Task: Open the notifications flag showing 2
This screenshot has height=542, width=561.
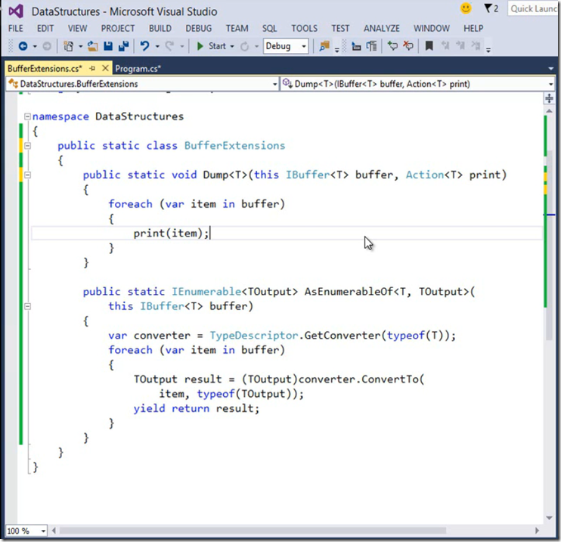Action: coord(491,8)
